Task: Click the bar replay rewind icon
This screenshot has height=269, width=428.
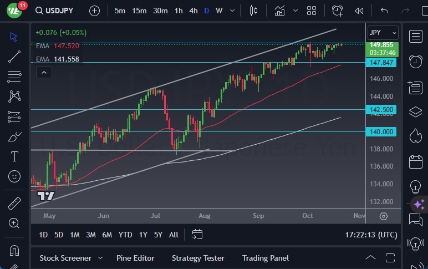Action: 359,11
